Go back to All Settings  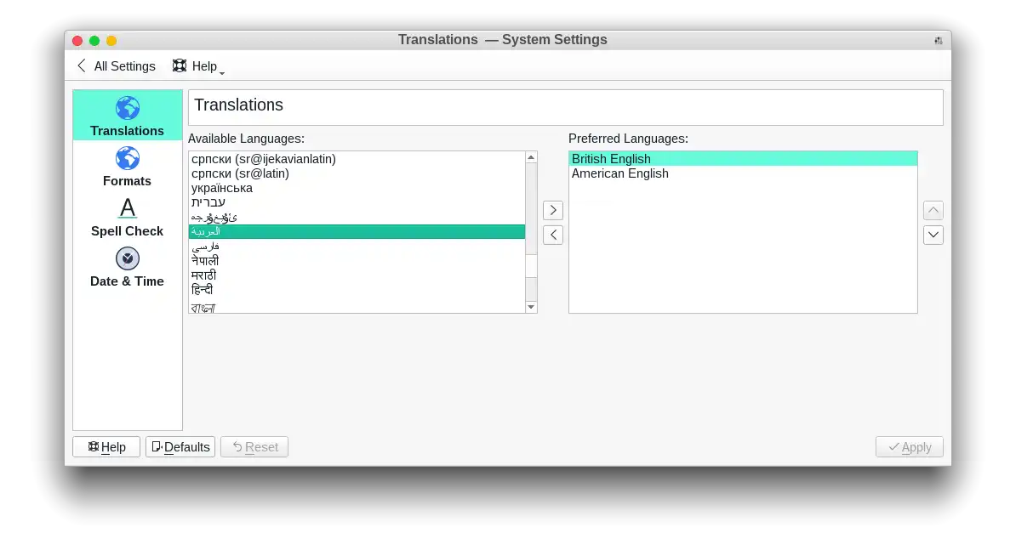click(116, 66)
